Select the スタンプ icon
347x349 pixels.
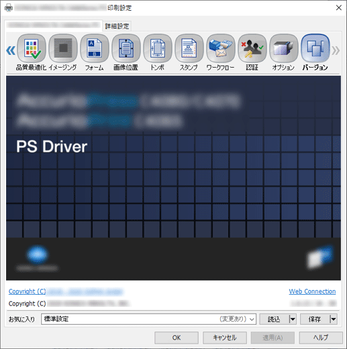click(x=189, y=48)
